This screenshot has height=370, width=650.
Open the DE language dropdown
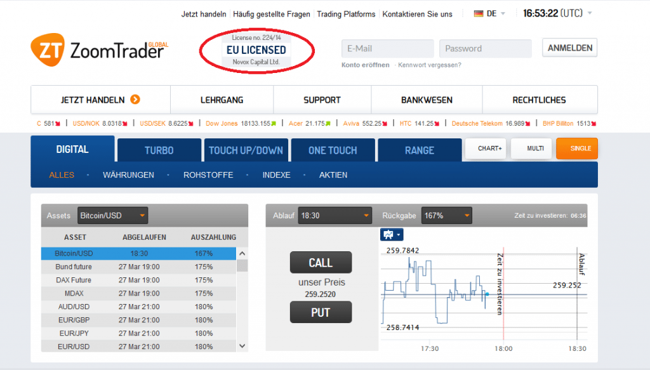[x=490, y=14]
